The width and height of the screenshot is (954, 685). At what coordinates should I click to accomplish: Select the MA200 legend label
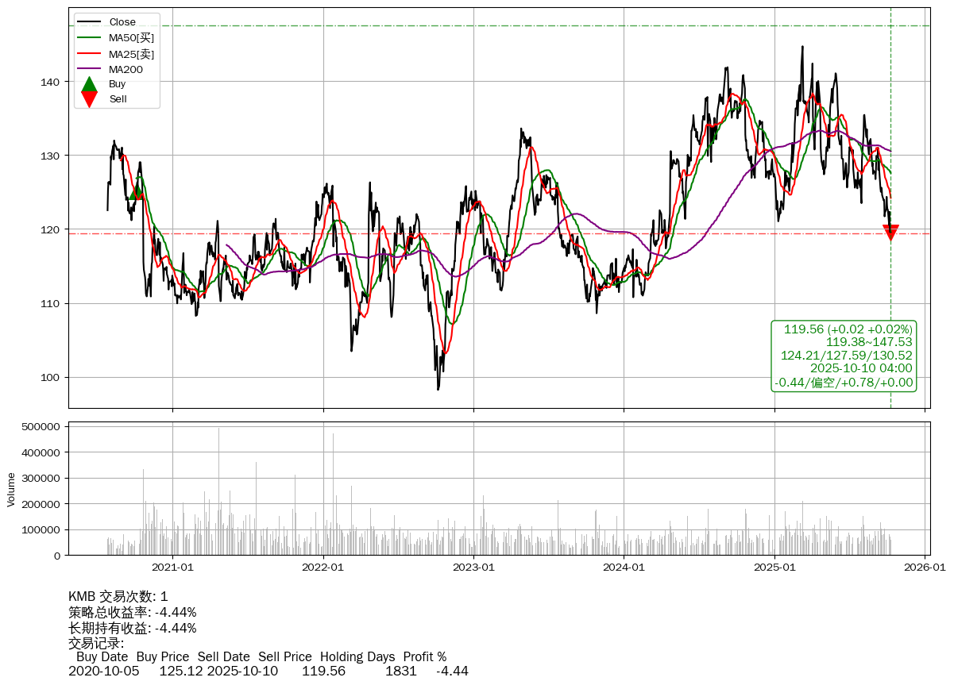coord(126,70)
